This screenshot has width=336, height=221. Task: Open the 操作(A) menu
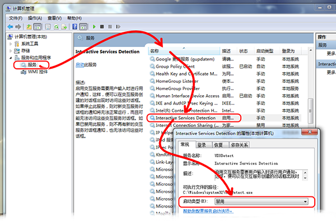pos(35,18)
